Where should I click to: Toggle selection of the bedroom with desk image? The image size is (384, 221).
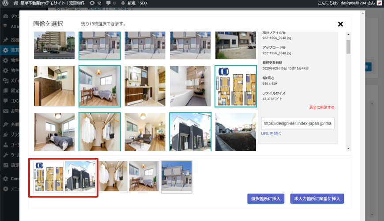(100, 86)
